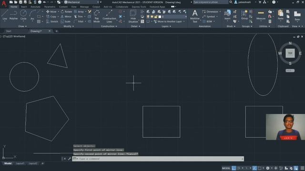This screenshot has width=305, height=171.
Task: Click the Insert block tool
Action: tap(227, 15)
